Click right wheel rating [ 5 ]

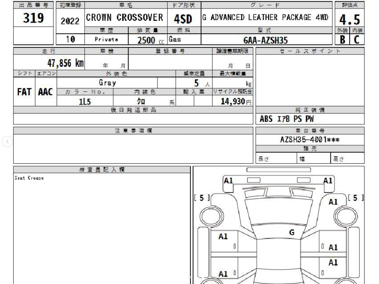[355, 198]
